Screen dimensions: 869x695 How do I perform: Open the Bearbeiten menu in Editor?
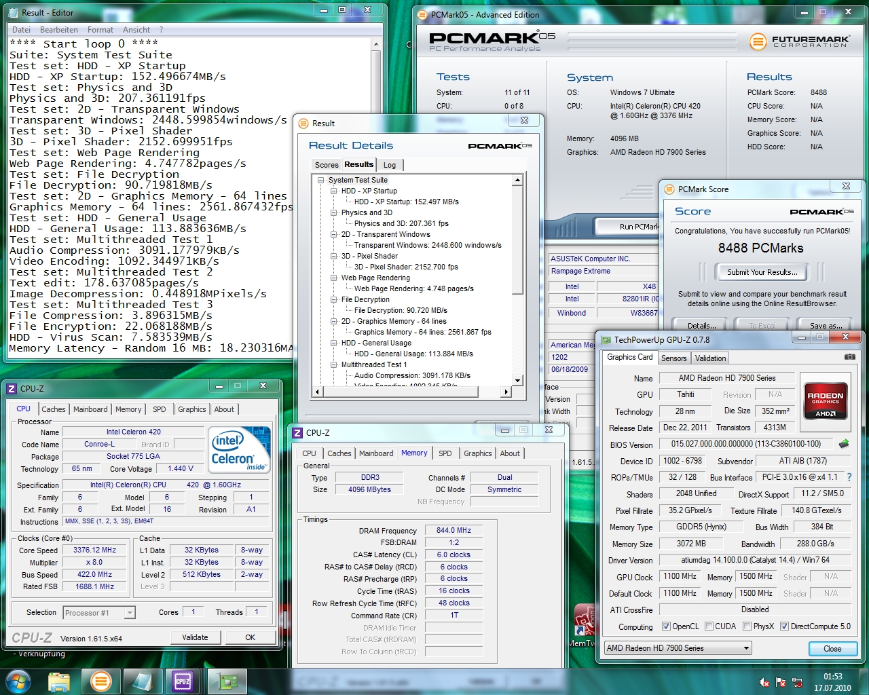tap(59, 30)
